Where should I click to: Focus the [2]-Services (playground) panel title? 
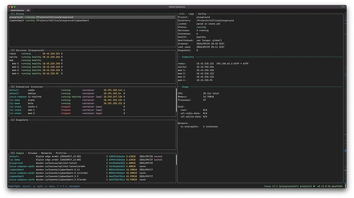point(27,50)
